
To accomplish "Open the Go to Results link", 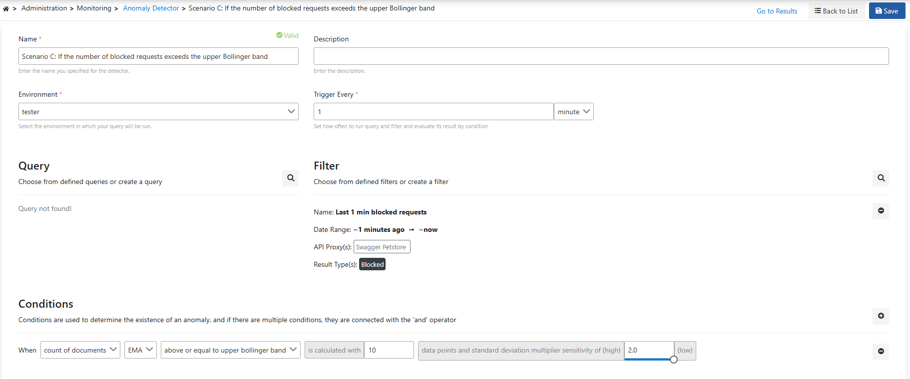I will coord(777,11).
